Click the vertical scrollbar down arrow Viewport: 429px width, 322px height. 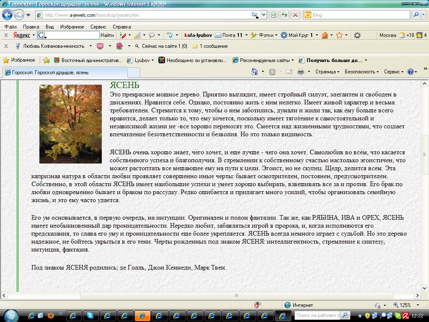pos(425,288)
